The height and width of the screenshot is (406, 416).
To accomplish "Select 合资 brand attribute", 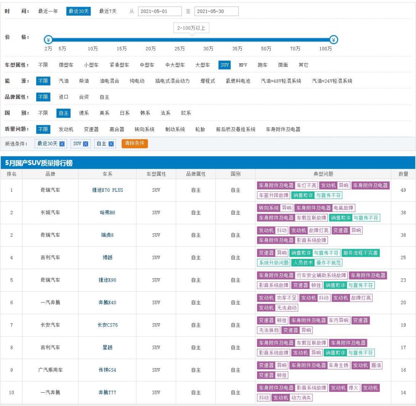I will pyautogui.click(x=84, y=97).
